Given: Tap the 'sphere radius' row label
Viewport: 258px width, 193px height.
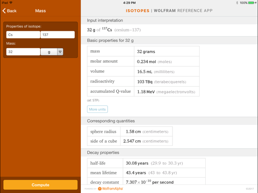Looking at the screenshot, I should 103,131.
